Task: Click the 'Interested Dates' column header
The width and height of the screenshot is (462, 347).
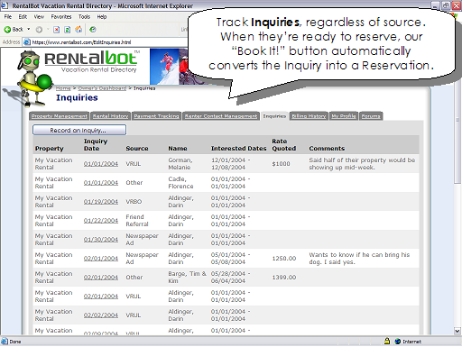Action: pyautogui.click(x=239, y=149)
